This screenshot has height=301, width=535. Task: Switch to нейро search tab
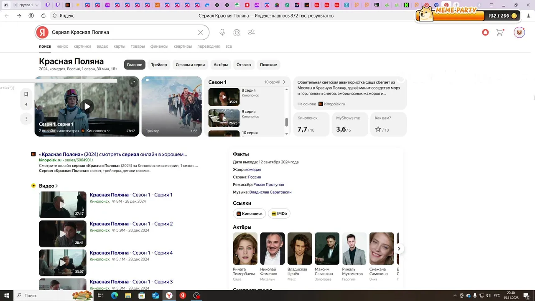tap(62, 46)
